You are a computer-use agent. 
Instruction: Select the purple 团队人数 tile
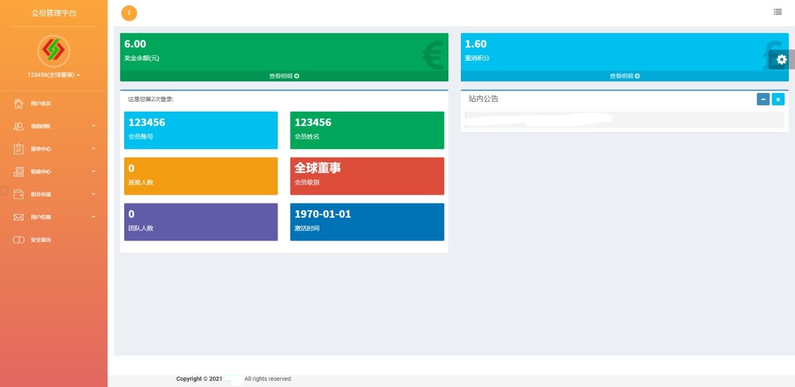coord(201,222)
